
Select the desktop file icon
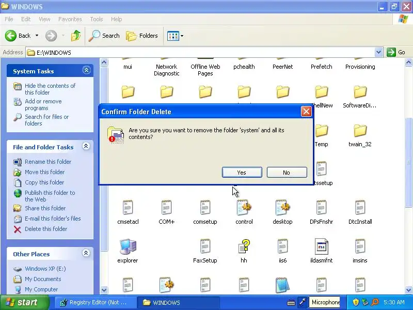click(282, 208)
